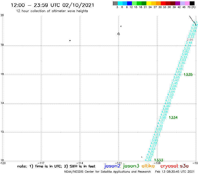Click the black legend swatch at the end
Screen dimensions: 198x174
click(192, 3)
